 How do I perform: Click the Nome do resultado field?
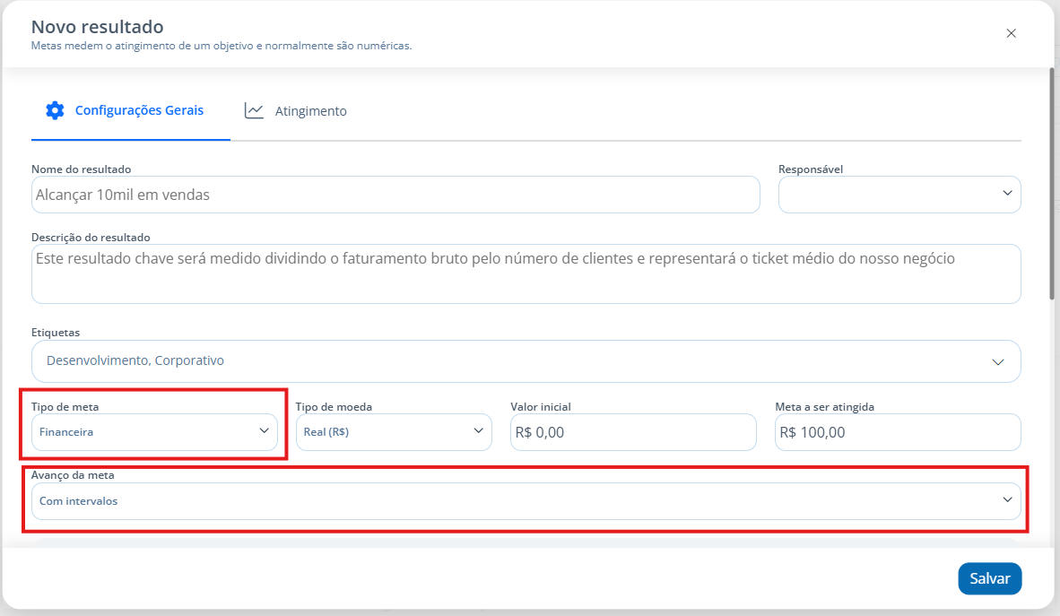[395, 195]
